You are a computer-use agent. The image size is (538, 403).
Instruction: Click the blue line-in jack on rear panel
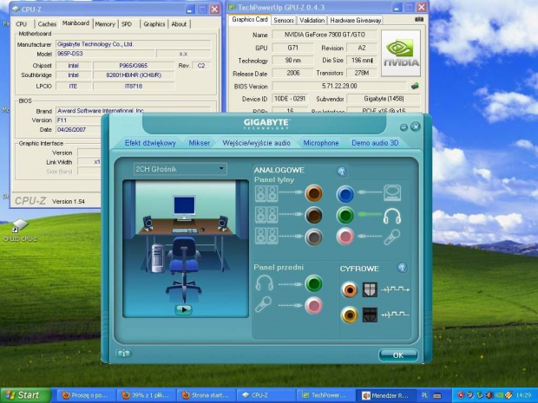(344, 194)
